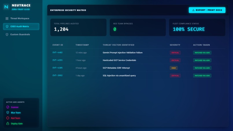Select CISO Audit Matrix in sidebar

pyautogui.click(x=21, y=27)
